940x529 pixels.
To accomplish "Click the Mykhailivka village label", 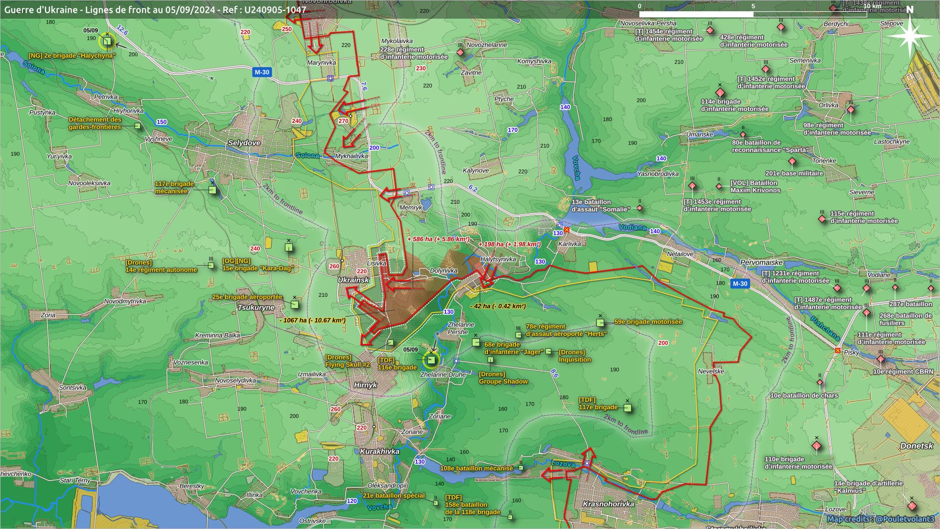I will (x=352, y=156).
